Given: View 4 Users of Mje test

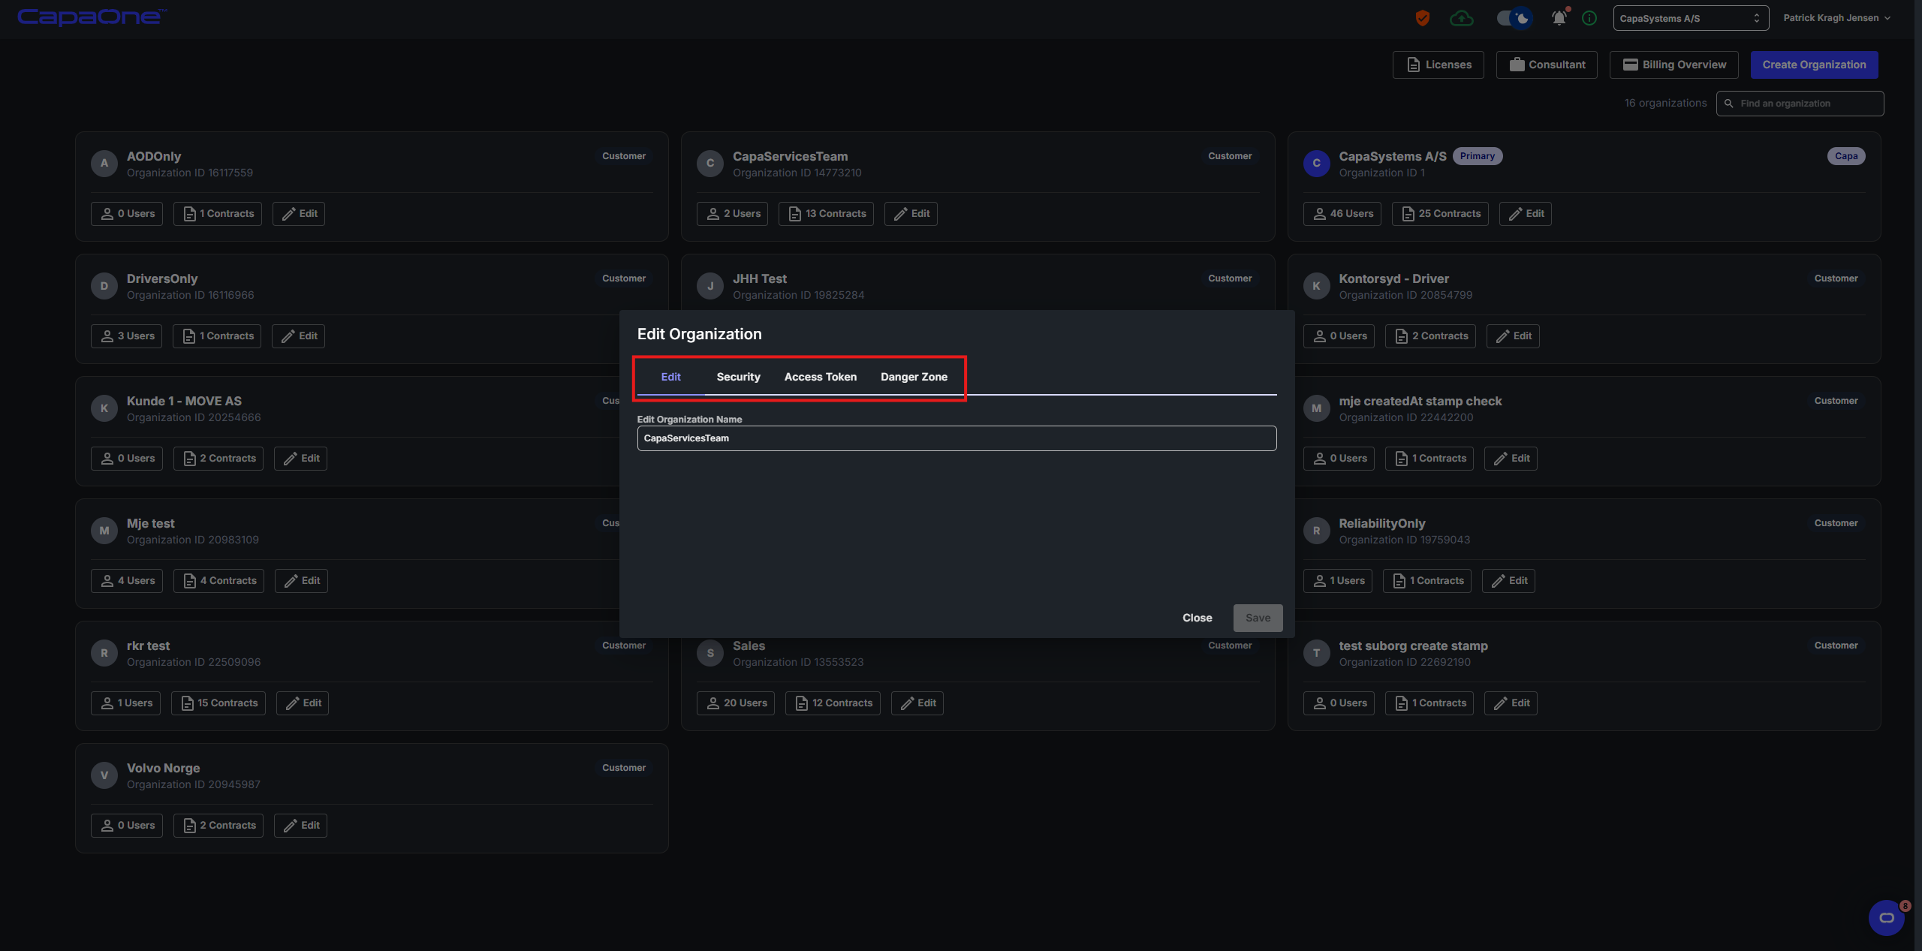Looking at the screenshot, I should click(x=127, y=581).
